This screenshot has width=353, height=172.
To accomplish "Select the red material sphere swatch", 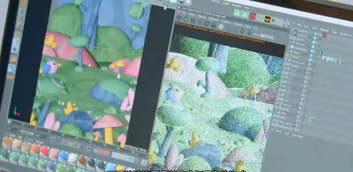I will (x=44, y=150).
